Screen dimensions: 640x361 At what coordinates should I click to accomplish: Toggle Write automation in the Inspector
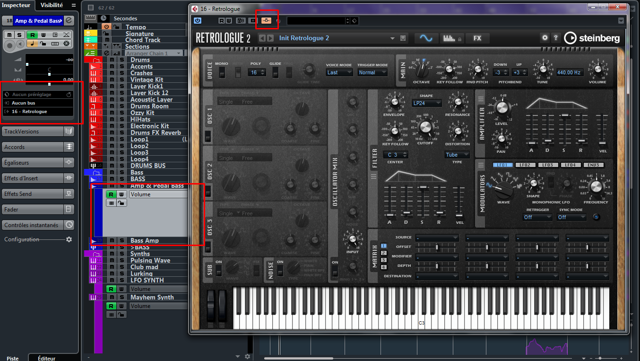click(43, 35)
